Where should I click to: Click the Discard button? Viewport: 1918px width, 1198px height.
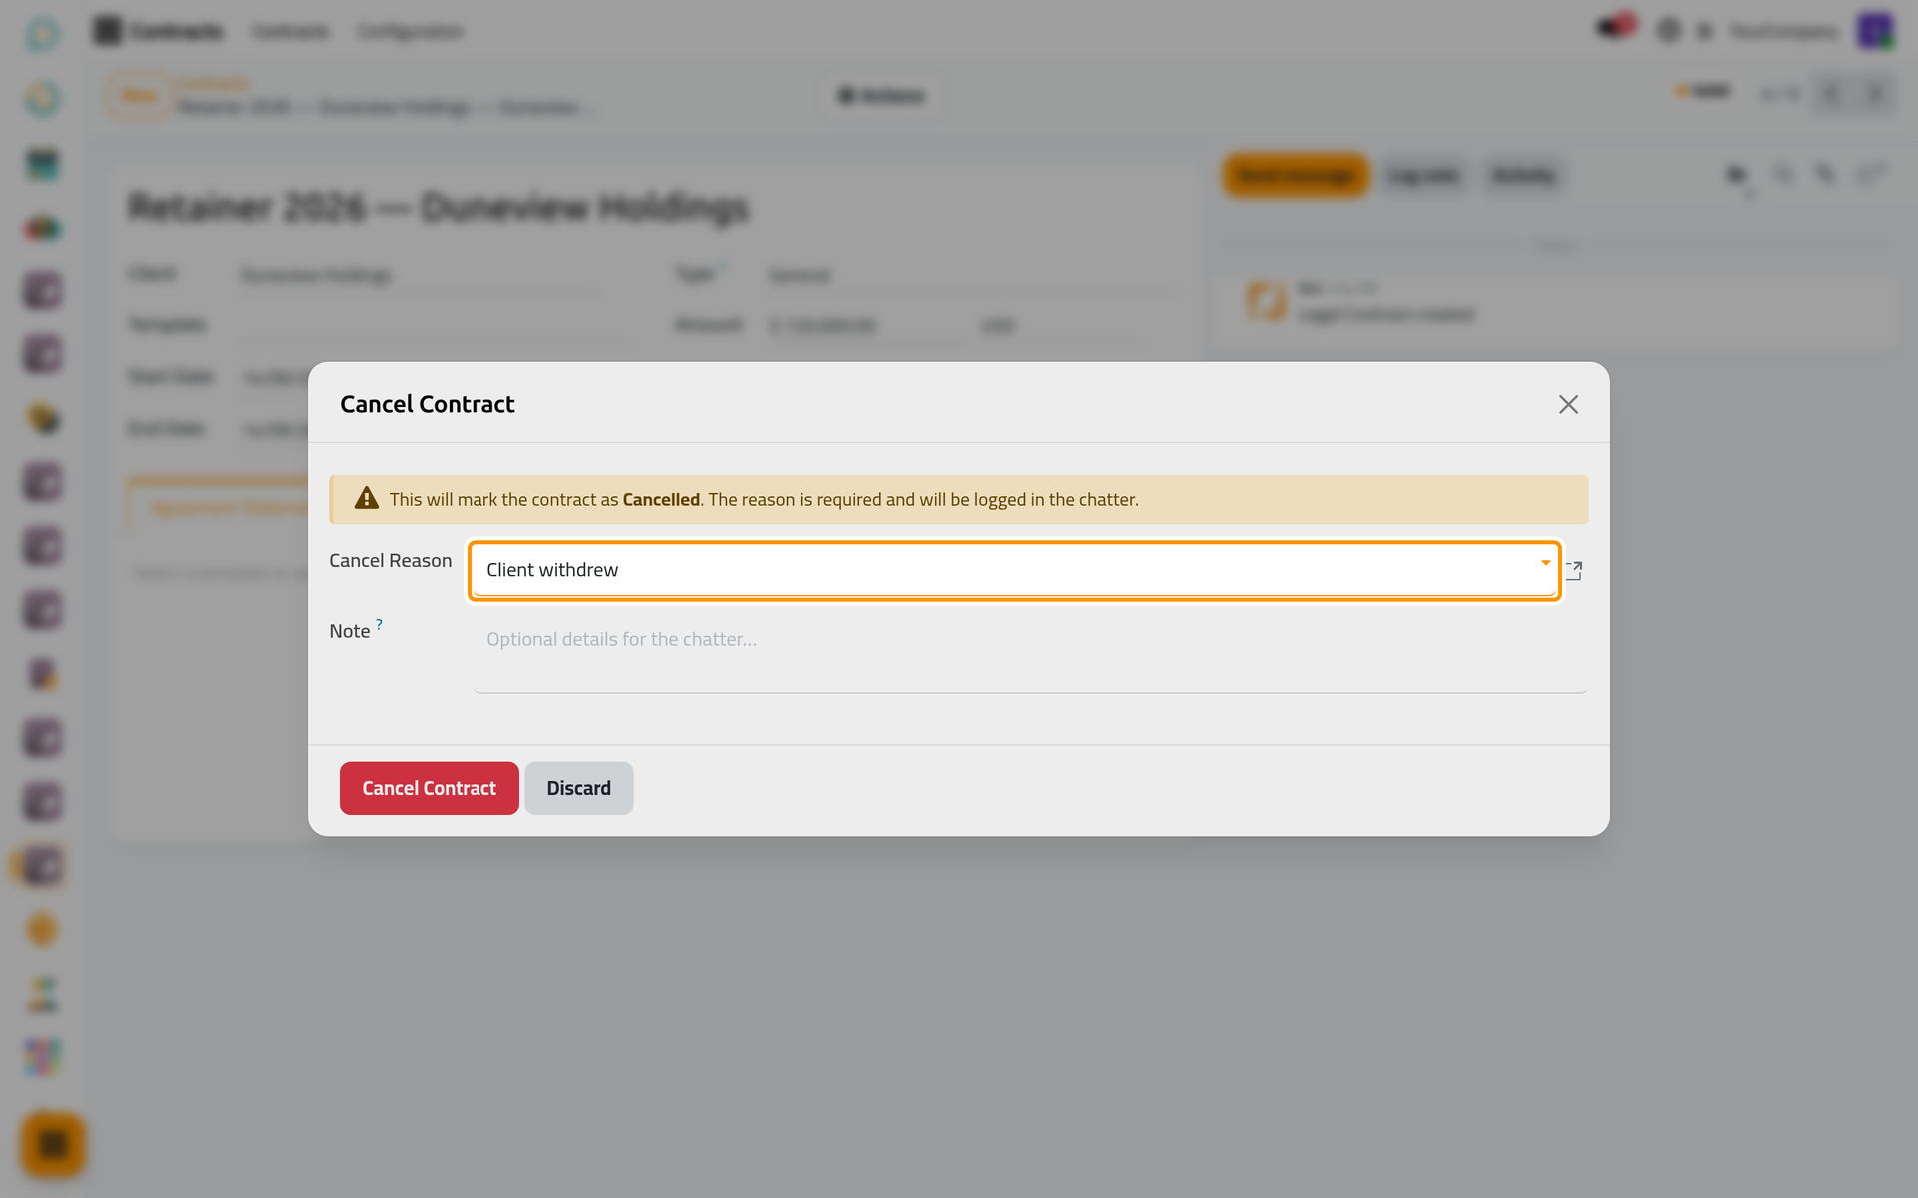point(578,788)
